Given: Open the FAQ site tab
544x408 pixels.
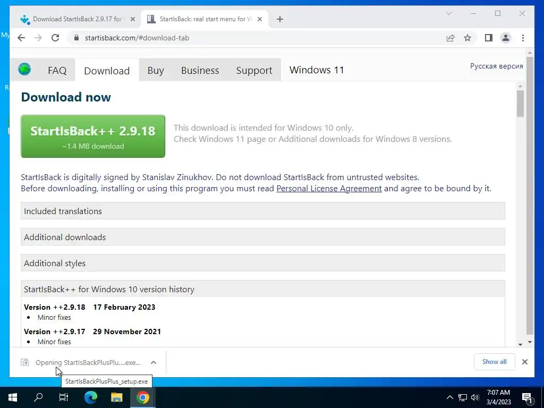Looking at the screenshot, I should 57,71.
